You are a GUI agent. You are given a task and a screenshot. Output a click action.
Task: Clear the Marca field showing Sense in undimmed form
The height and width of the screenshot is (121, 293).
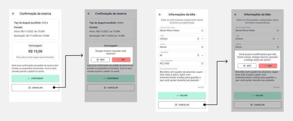coord(202,47)
